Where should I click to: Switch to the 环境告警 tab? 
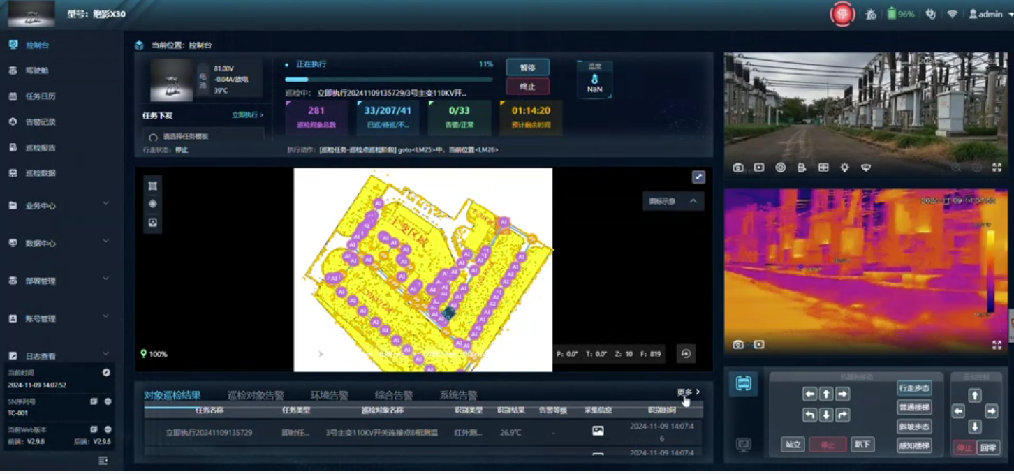tap(330, 396)
